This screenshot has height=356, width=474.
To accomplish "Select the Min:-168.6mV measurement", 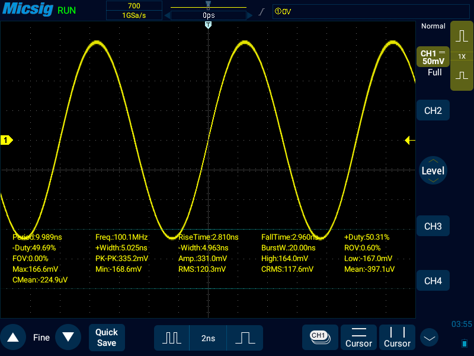I will pyautogui.click(x=118, y=269).
